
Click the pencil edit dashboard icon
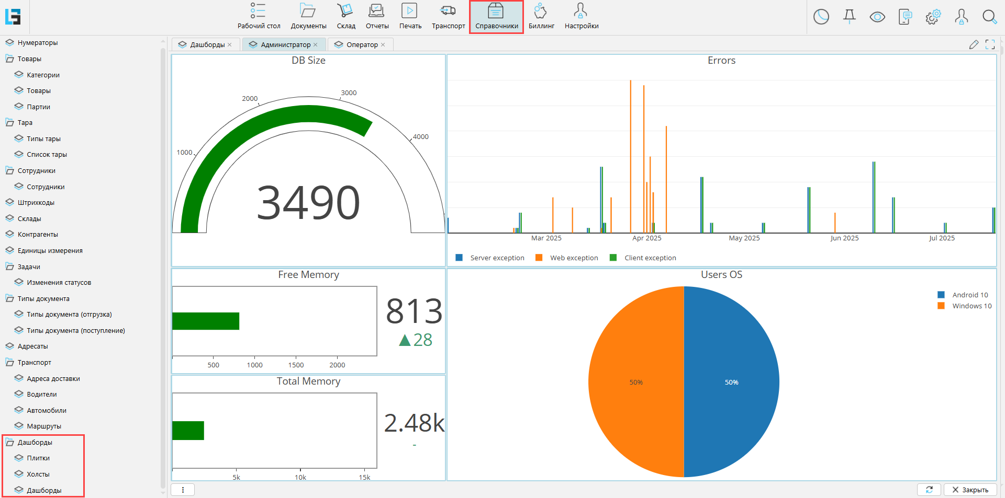[x=974, y=44]
